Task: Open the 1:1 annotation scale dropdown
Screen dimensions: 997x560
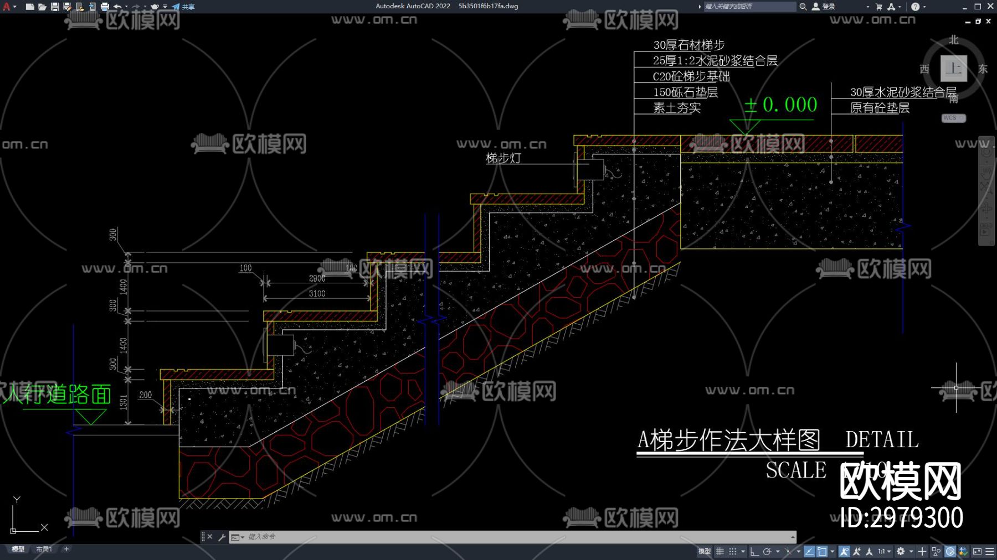Action: (885, 551)
